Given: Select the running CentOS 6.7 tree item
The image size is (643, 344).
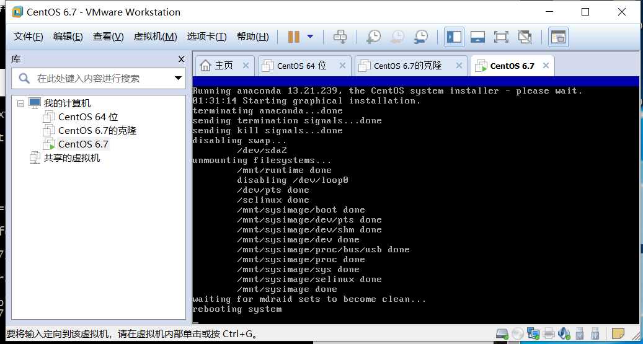Looking at the screenshot, I should click(83, 144).
